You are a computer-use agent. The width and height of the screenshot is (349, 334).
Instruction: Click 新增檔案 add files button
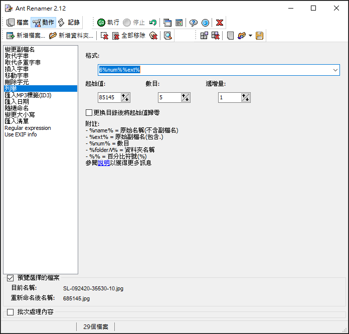tap(26, 36)
